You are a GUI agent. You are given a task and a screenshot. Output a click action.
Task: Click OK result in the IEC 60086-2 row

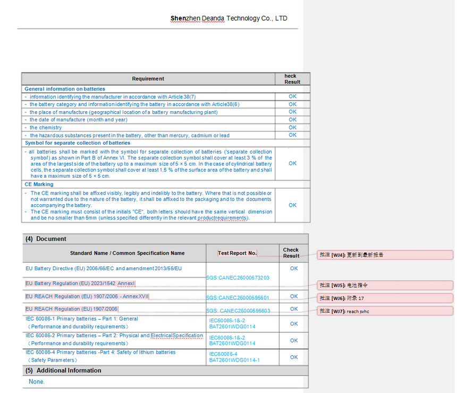click(294, 340)
